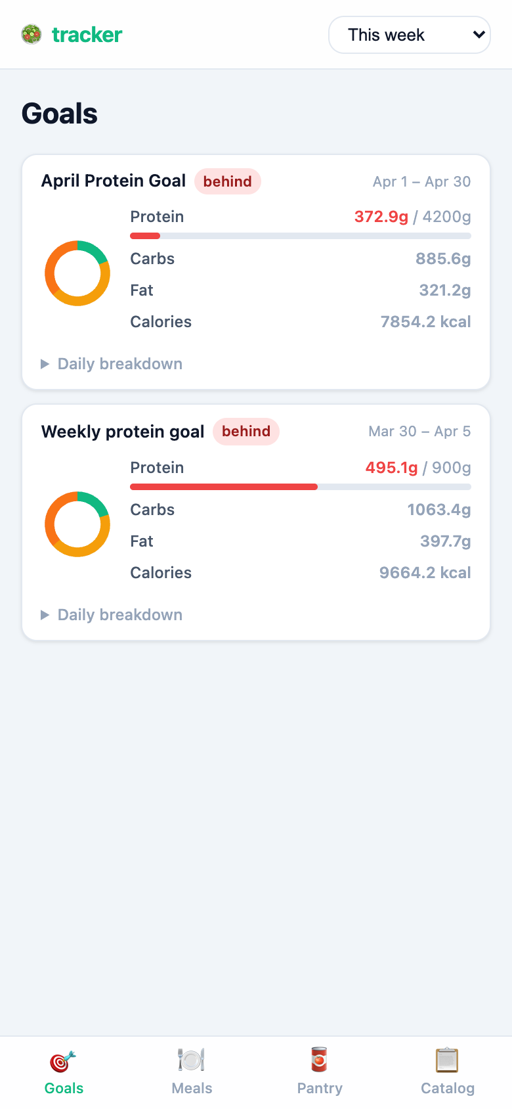Click the Weekly protein goal title
Image resolution: width=512 pixels, height=1109 pixels.
coord(123,432)
